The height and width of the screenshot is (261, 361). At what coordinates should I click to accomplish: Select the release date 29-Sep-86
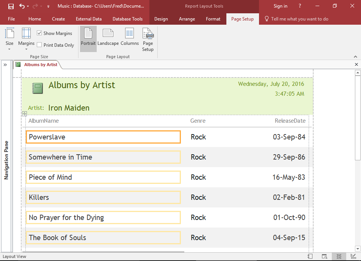(289, 157)
